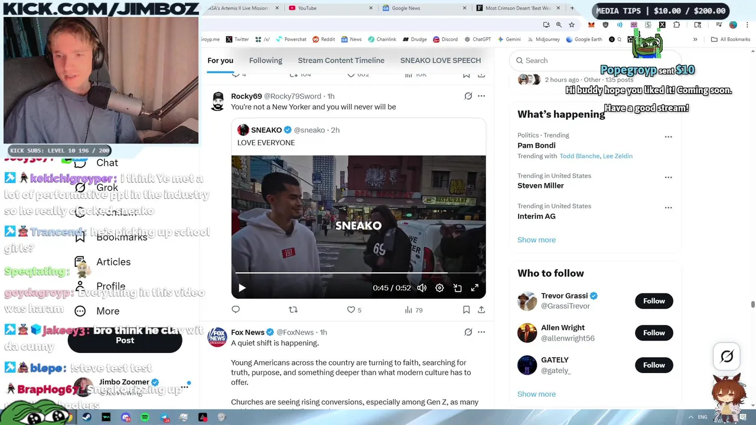The height and width of the screenshot is (425, 756).
Task: Open a new browser tab
Action: (572, 8)
